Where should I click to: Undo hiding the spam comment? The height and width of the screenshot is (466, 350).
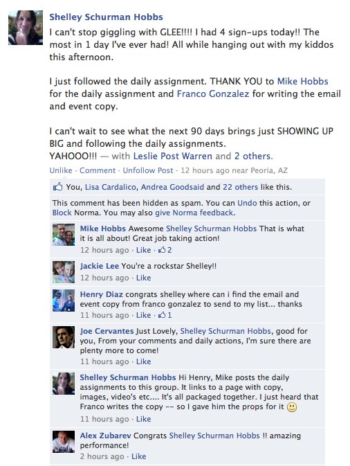[247, 203]
